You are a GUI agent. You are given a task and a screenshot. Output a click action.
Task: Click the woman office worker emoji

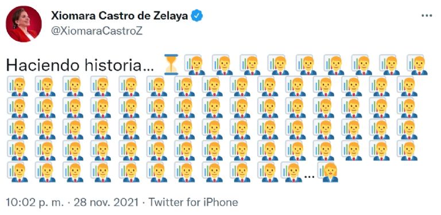(328, 172)
